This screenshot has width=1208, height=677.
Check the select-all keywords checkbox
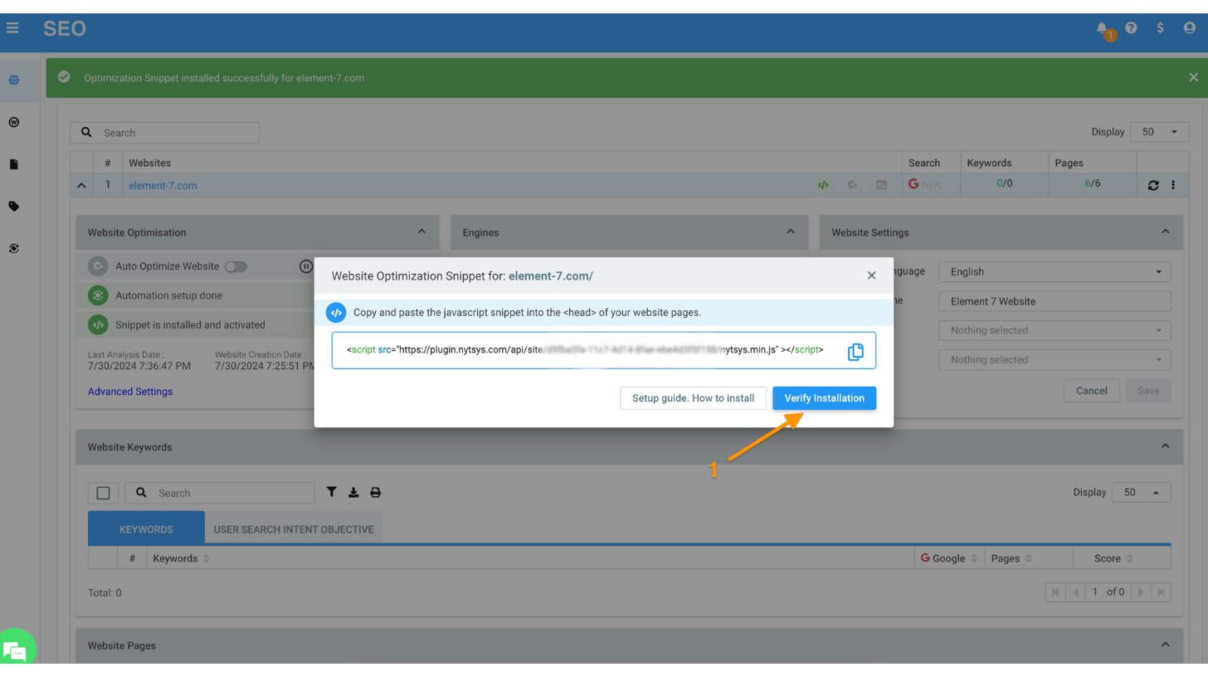click(x=103, y=493)
